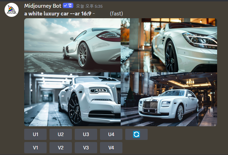Click the verified app badge next to Midjourney Bot
Screen dimensions: 228x155
point(68,6)
